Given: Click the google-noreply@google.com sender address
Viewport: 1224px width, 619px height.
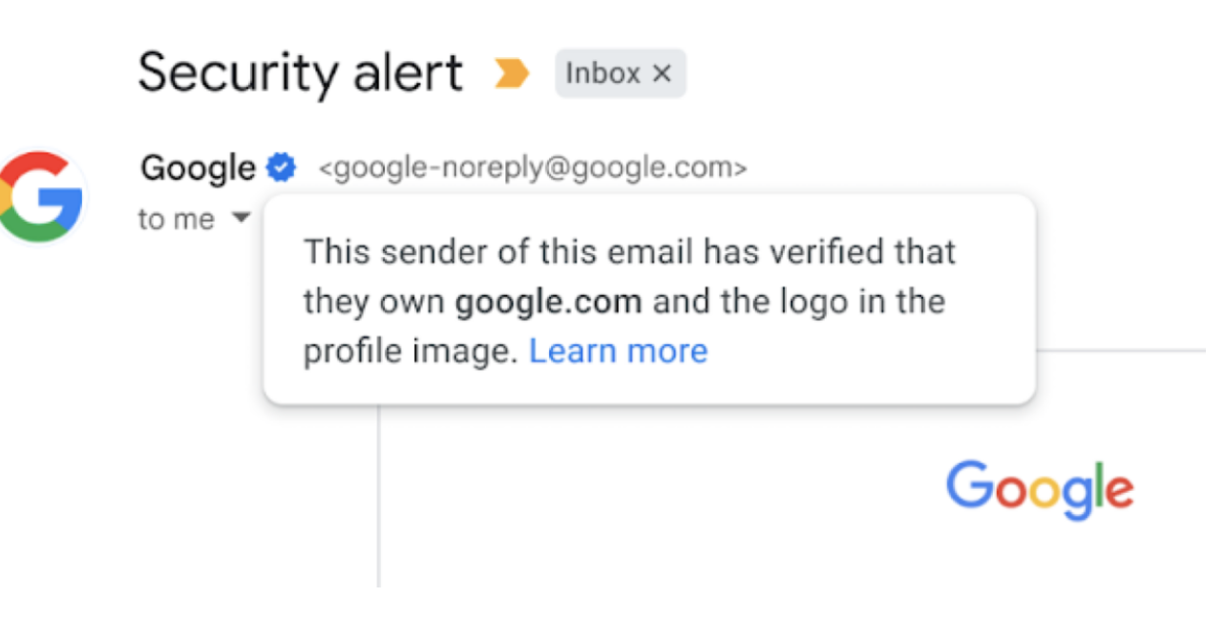Looking at the screenshot, I should [x=533, y=169].
